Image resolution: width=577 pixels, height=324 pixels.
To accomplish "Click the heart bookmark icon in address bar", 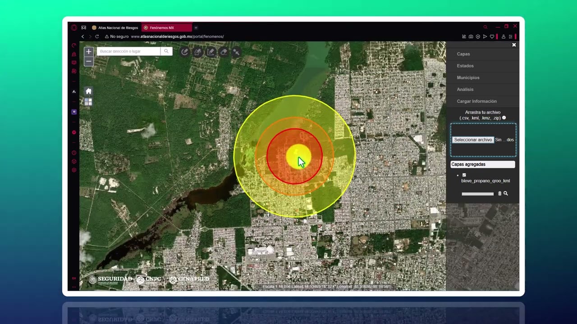I will tap(492, 36).
